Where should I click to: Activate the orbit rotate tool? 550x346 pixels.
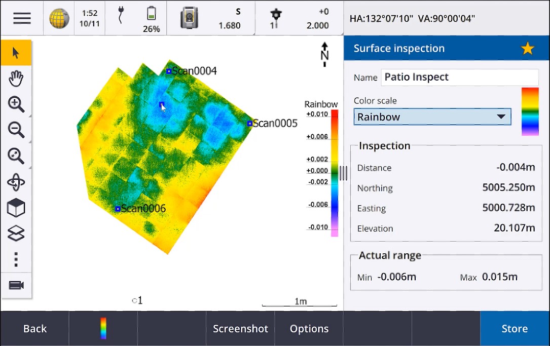[x=16, y=182]
